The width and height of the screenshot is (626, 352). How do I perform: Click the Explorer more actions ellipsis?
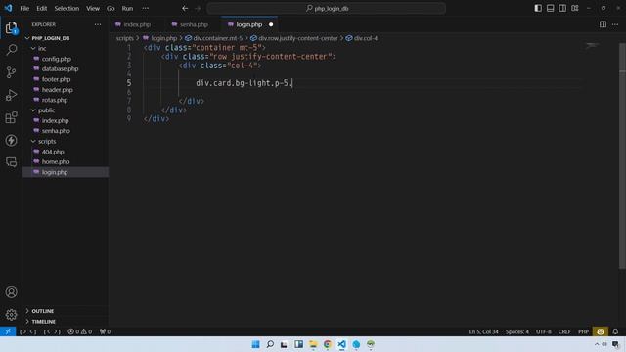[x=98, y=24]
